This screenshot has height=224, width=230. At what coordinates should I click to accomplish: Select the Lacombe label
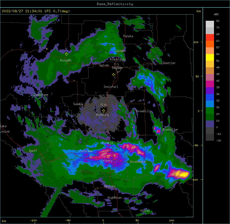click(120, 51)
